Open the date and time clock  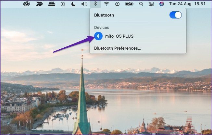click(x=187, y=4)
